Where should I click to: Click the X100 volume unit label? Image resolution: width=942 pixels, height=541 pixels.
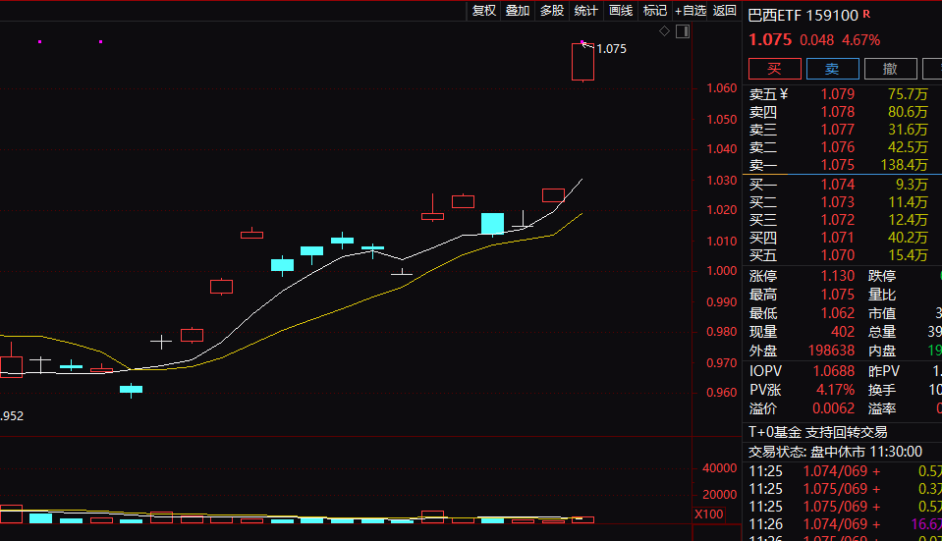[707, 514]
